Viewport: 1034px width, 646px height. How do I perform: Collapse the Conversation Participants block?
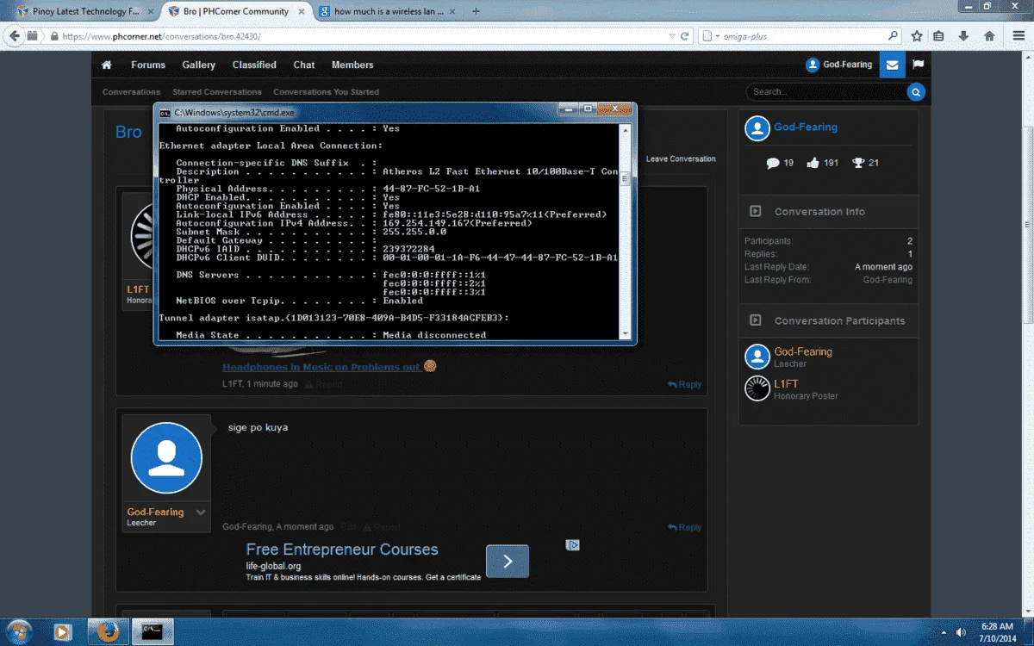(756, 320)
